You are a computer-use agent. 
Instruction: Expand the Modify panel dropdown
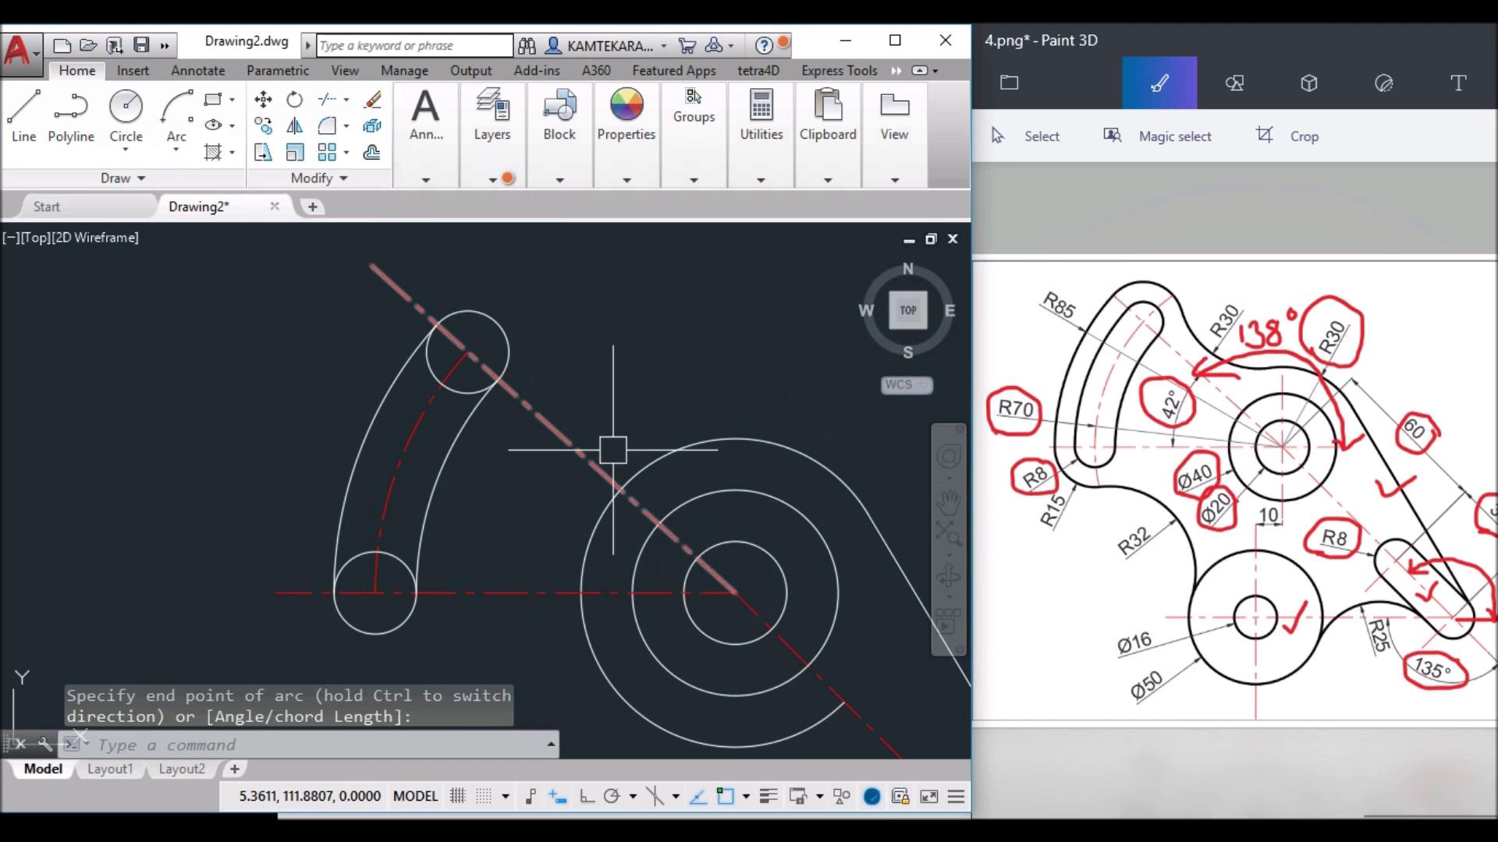click(x=343, y=178)
